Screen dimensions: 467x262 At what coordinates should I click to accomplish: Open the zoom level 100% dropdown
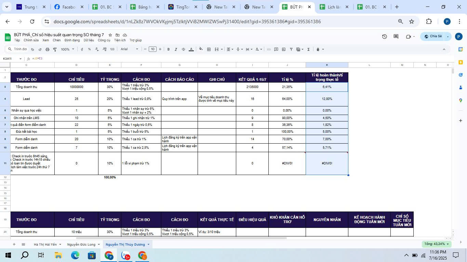click(67, 49)
